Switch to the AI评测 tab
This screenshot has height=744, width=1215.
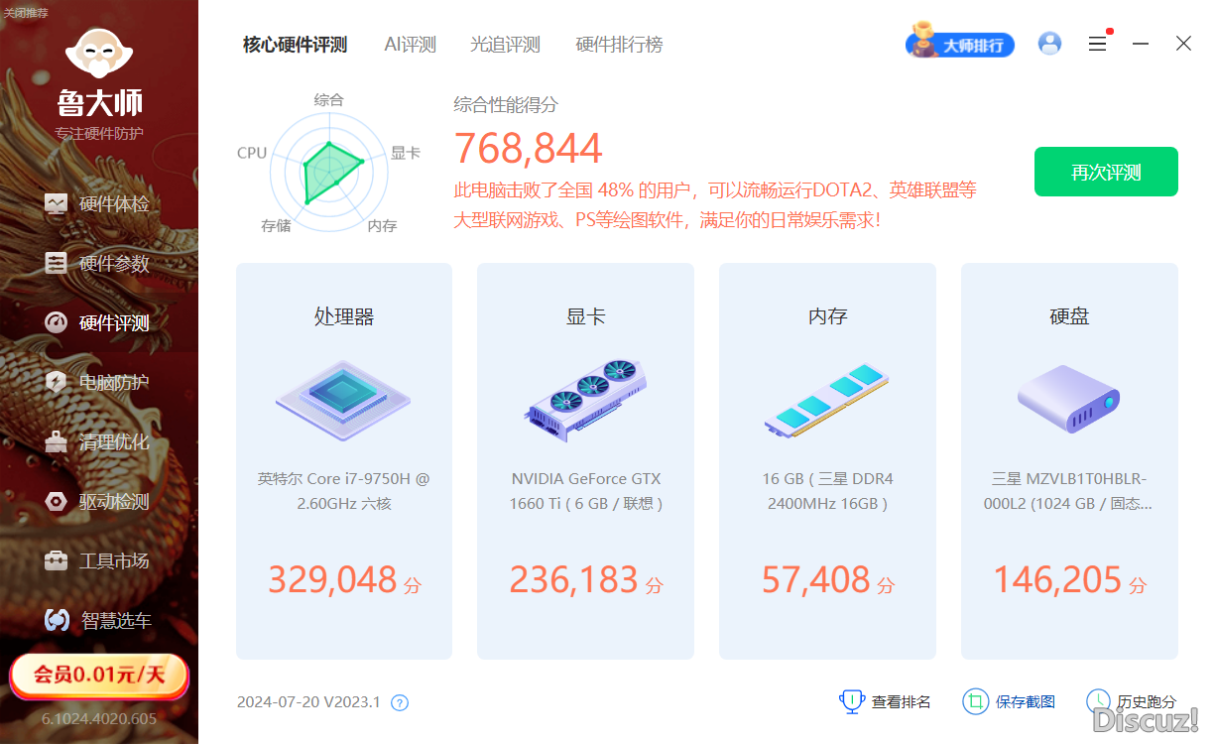pos(411,45)
